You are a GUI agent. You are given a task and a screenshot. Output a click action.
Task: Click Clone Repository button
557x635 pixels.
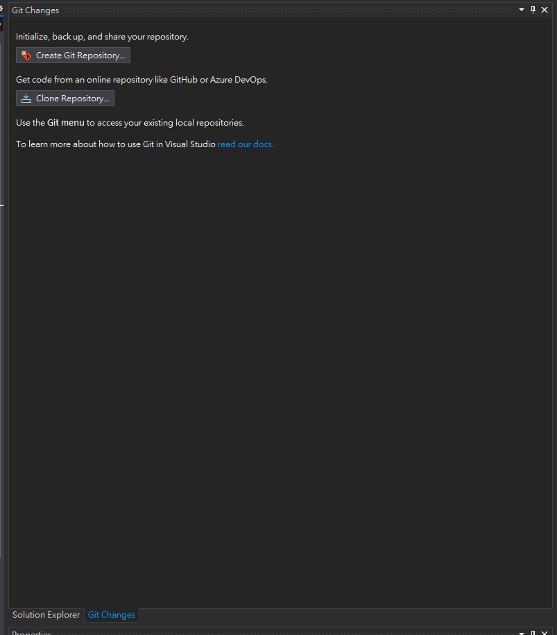coord(65,98)
